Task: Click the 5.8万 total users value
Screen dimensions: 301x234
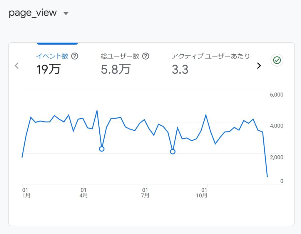Action: point(116,70)
